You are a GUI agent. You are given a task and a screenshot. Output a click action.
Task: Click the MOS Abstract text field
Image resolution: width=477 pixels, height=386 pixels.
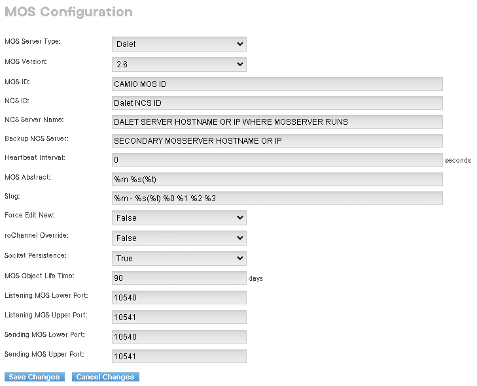click(277, 179)
